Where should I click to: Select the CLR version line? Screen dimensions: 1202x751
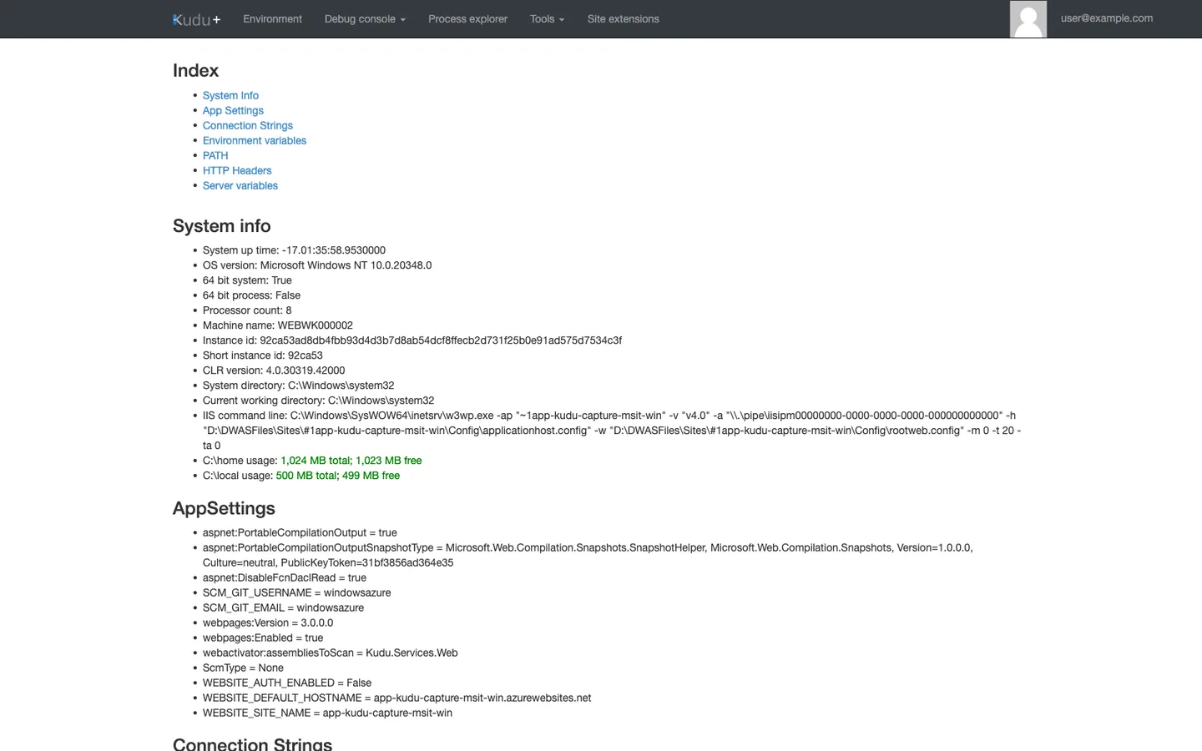pos(274,370)
